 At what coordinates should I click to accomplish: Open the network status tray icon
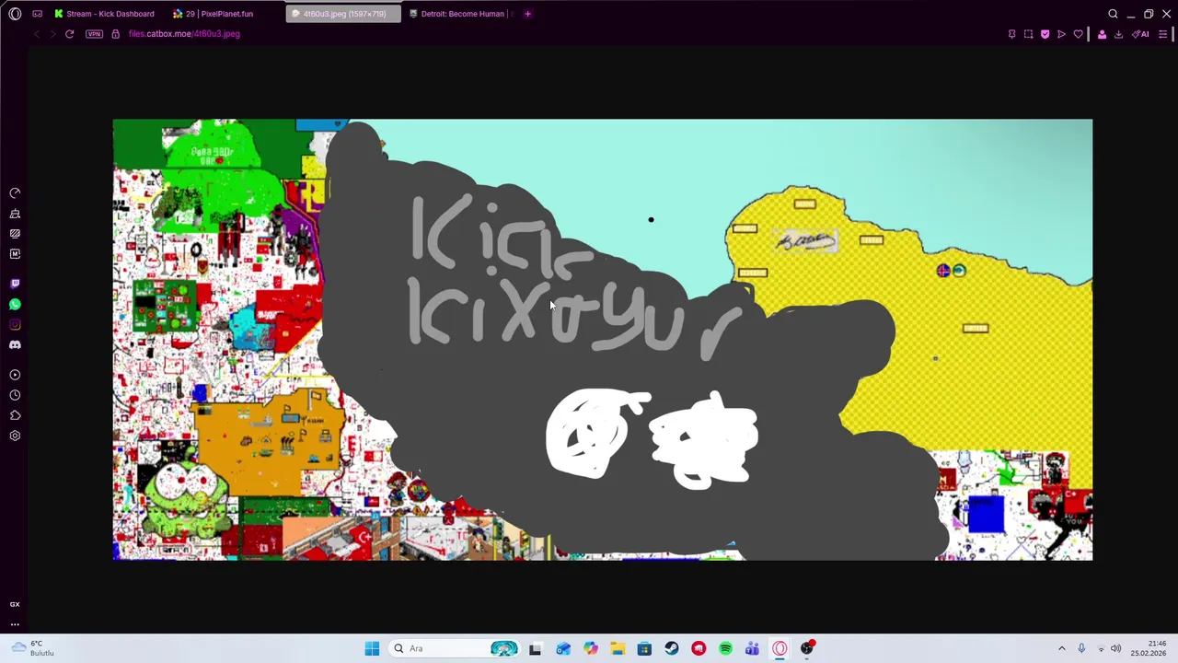point(1101,648)
